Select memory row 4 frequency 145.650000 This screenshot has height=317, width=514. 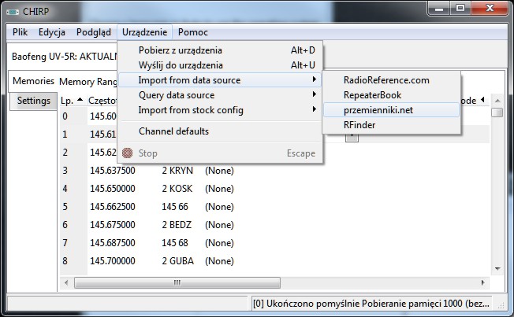113,189
